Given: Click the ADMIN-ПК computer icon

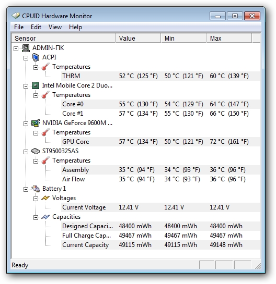Looking at the screenshot, I should [26, 48].
